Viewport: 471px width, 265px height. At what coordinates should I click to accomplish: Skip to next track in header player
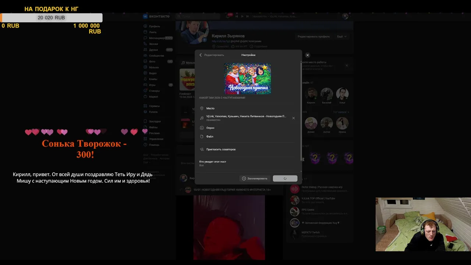[x=247, y=16]
